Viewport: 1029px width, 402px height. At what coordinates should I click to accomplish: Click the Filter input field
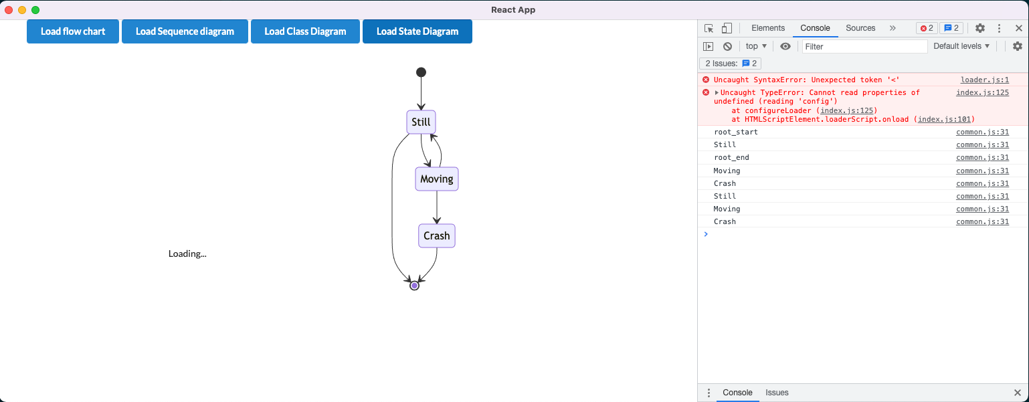pyautogui.click(x=863, y=46)
